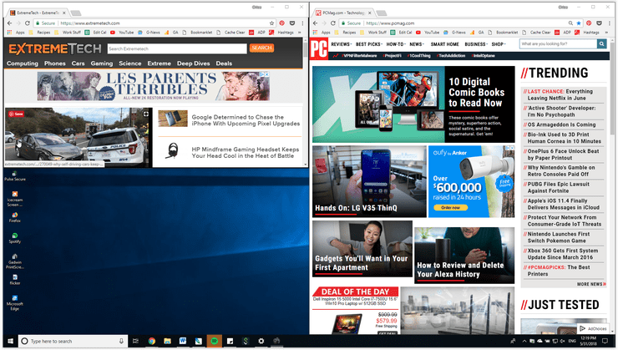Open Task View on the taskbar
This screenshot has width=618, height=350.
[135, 341]
